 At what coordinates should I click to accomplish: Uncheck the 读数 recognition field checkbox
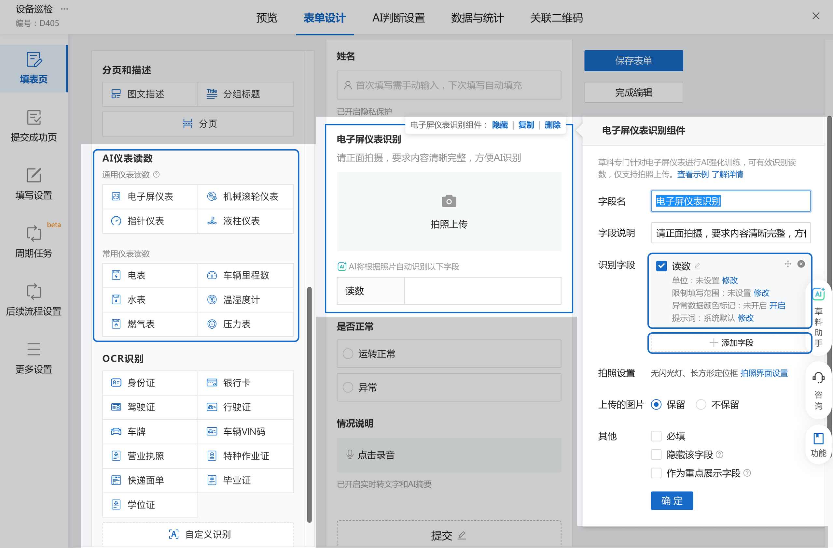[x=661, y=266]
